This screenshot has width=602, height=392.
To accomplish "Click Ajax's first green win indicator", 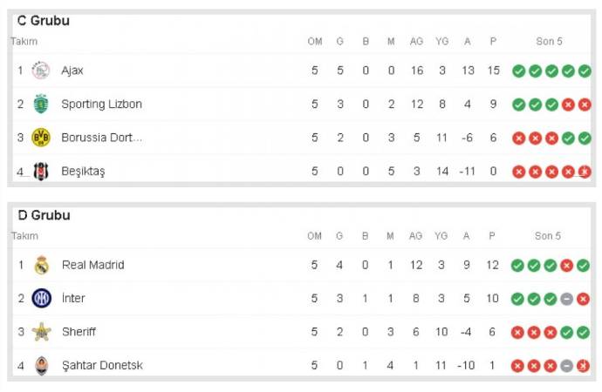I will point(519,71).
